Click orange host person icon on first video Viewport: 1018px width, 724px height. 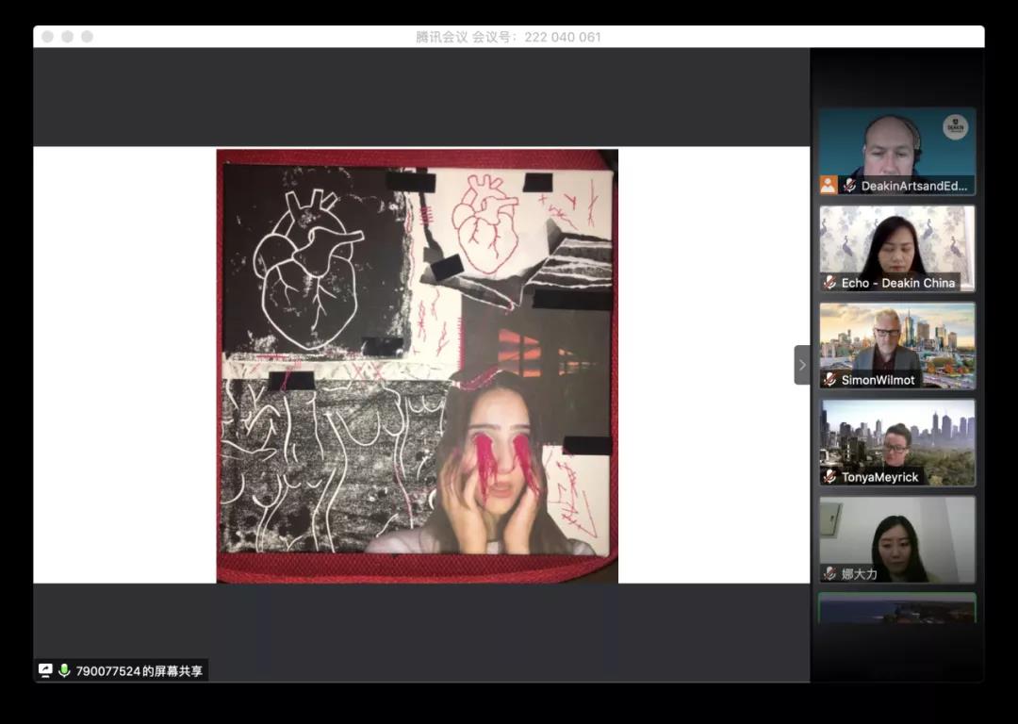829,185
